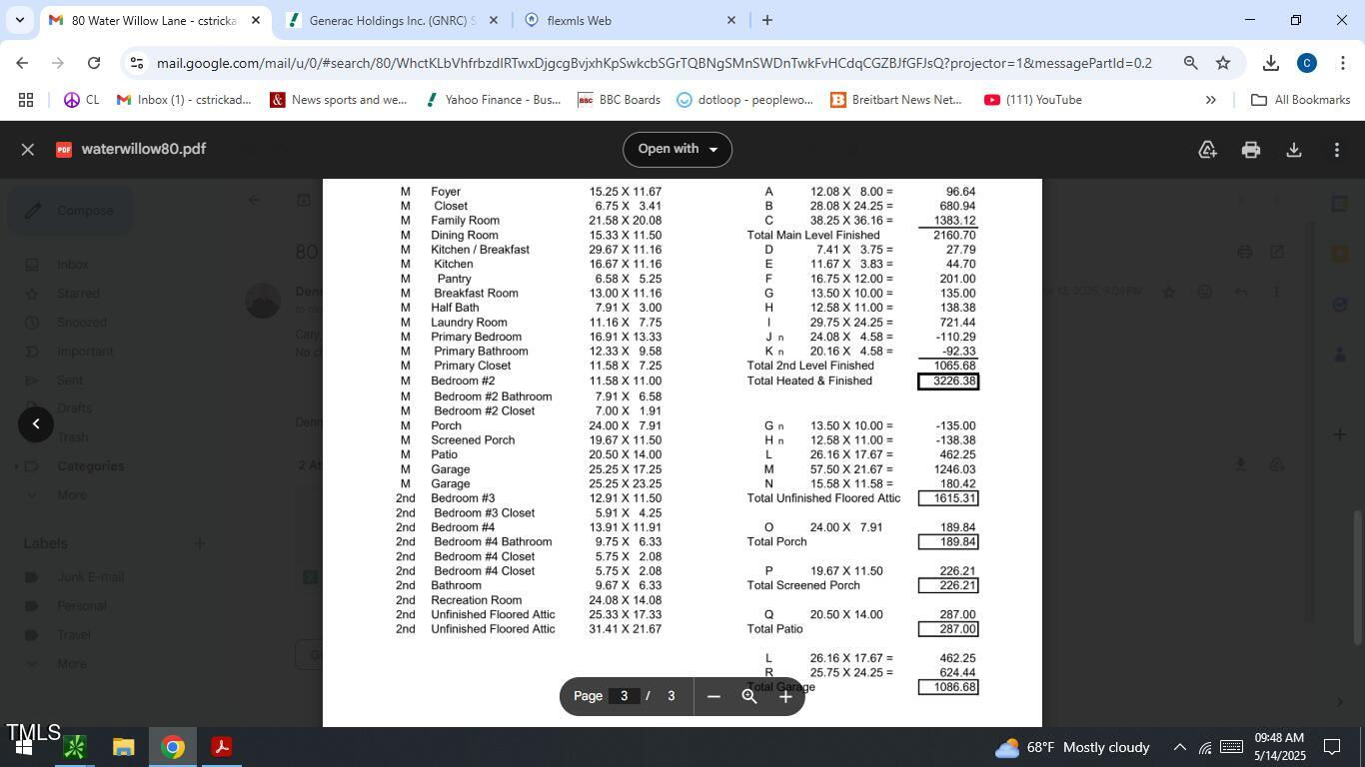Open the Chrome tab search dropdown
This screenshot has width=1365, height=767.
pos(19,20)
